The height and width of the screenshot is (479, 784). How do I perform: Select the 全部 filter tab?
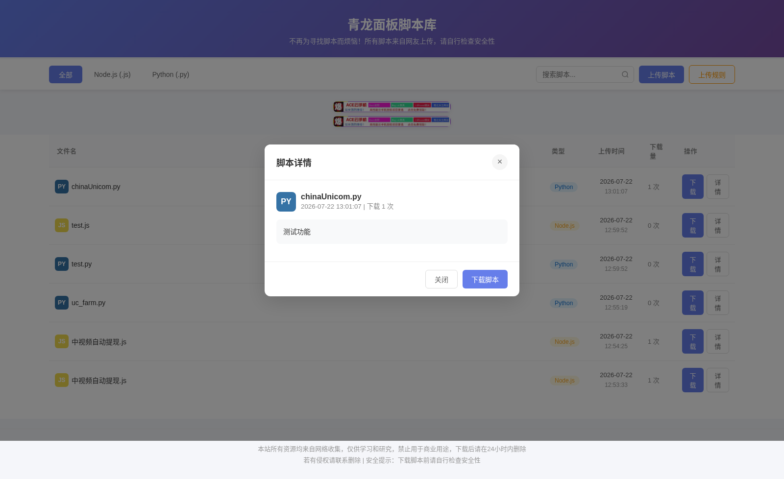[66, 74]
